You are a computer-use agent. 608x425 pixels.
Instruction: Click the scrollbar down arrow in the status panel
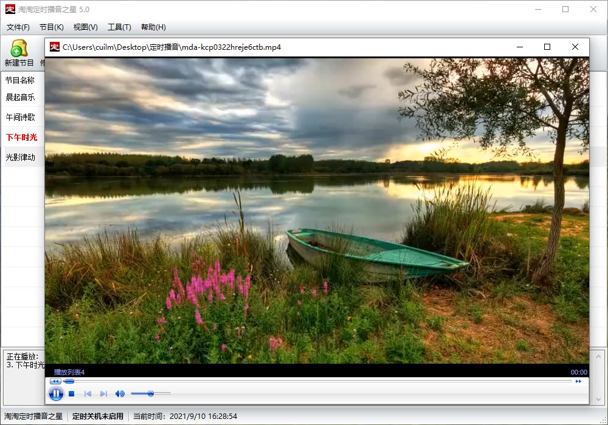(x=598, y=399)
